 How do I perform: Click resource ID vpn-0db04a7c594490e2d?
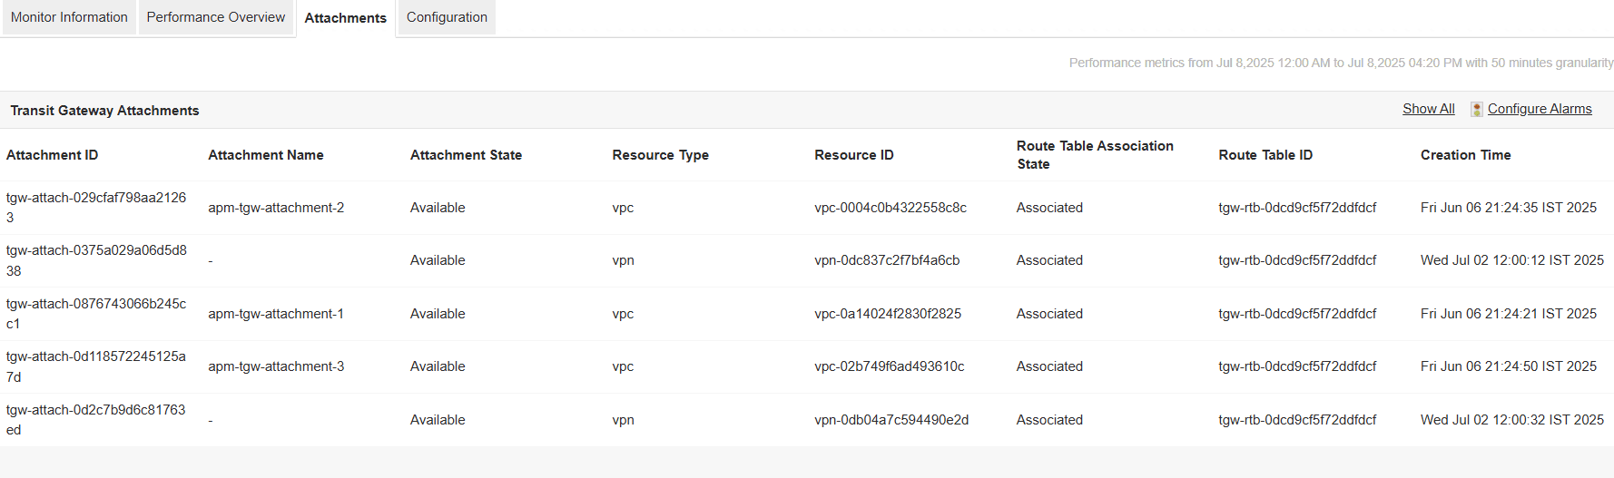click(891, 420)
